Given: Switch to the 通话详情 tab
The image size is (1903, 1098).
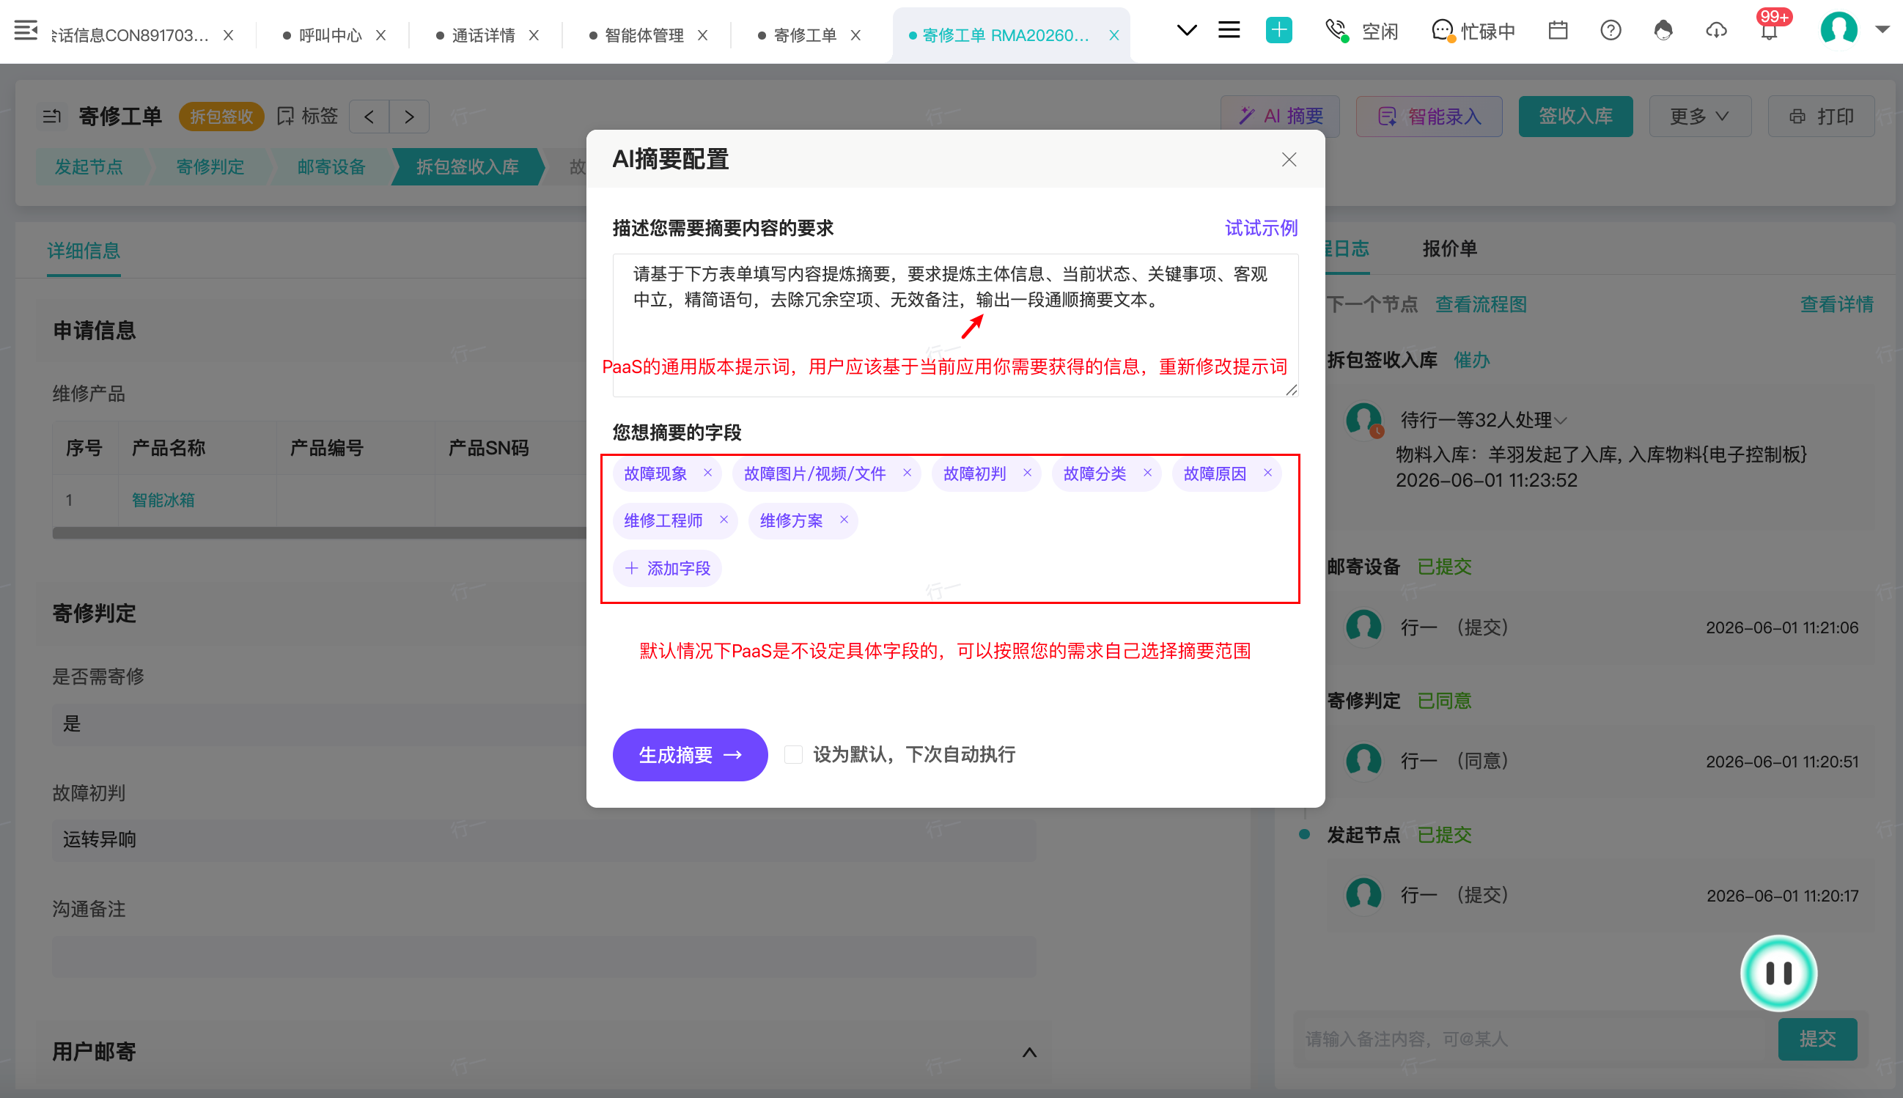Looking at the screenshot, I should (483, 35).
